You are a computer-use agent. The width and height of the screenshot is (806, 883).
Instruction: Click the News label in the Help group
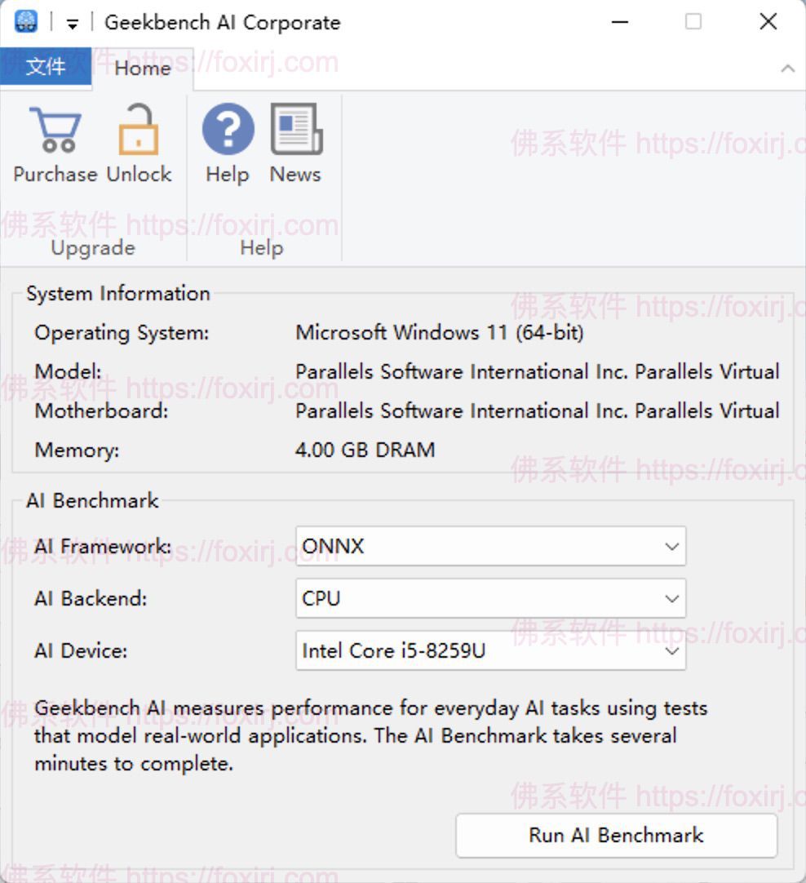coord(294,174)
